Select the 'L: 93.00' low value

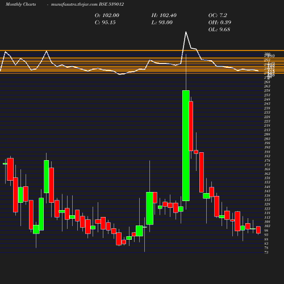pyautogui.click(x=162, y=22)
